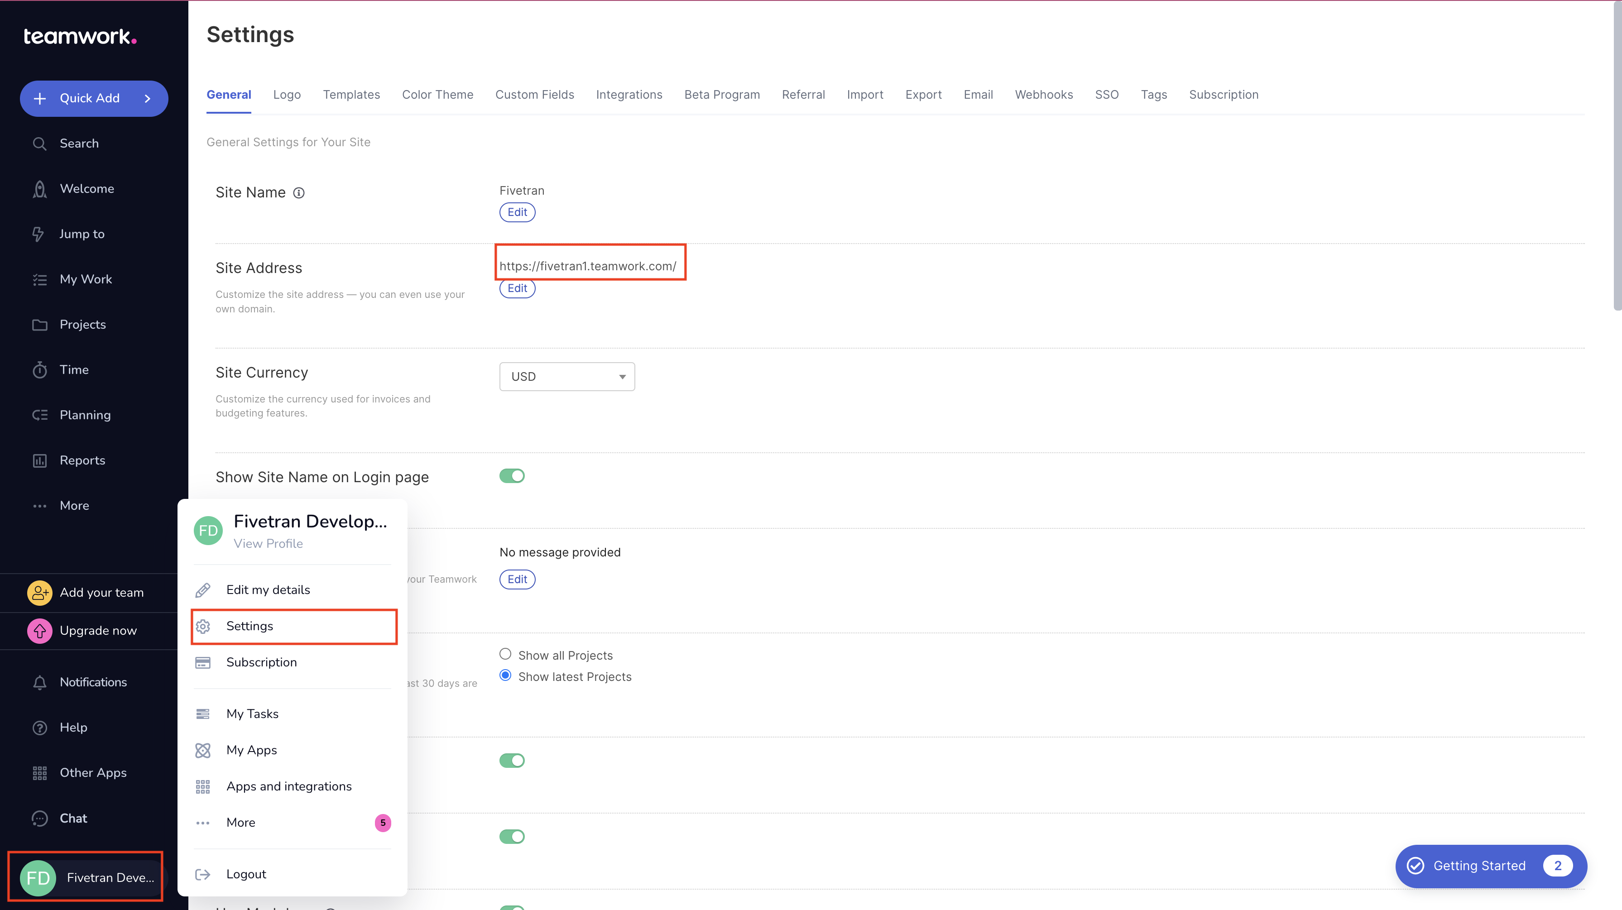Switch to the Integrations tab
The width and height of the screenshot is (1622, 910).
click(x=629, y=95)
